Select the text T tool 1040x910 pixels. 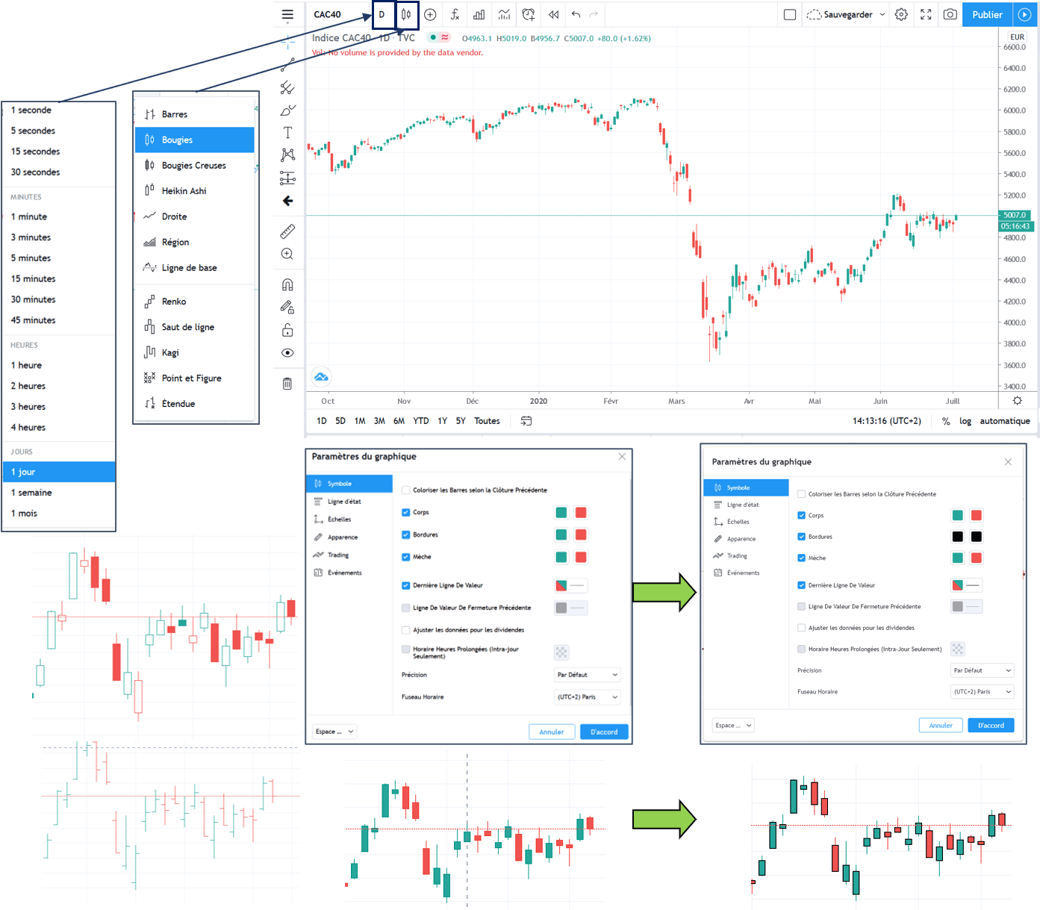[287, 132]
